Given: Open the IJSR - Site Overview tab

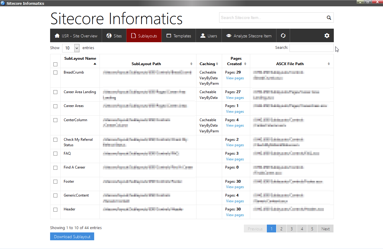Looking at the screenshot, I should (76, 36).
